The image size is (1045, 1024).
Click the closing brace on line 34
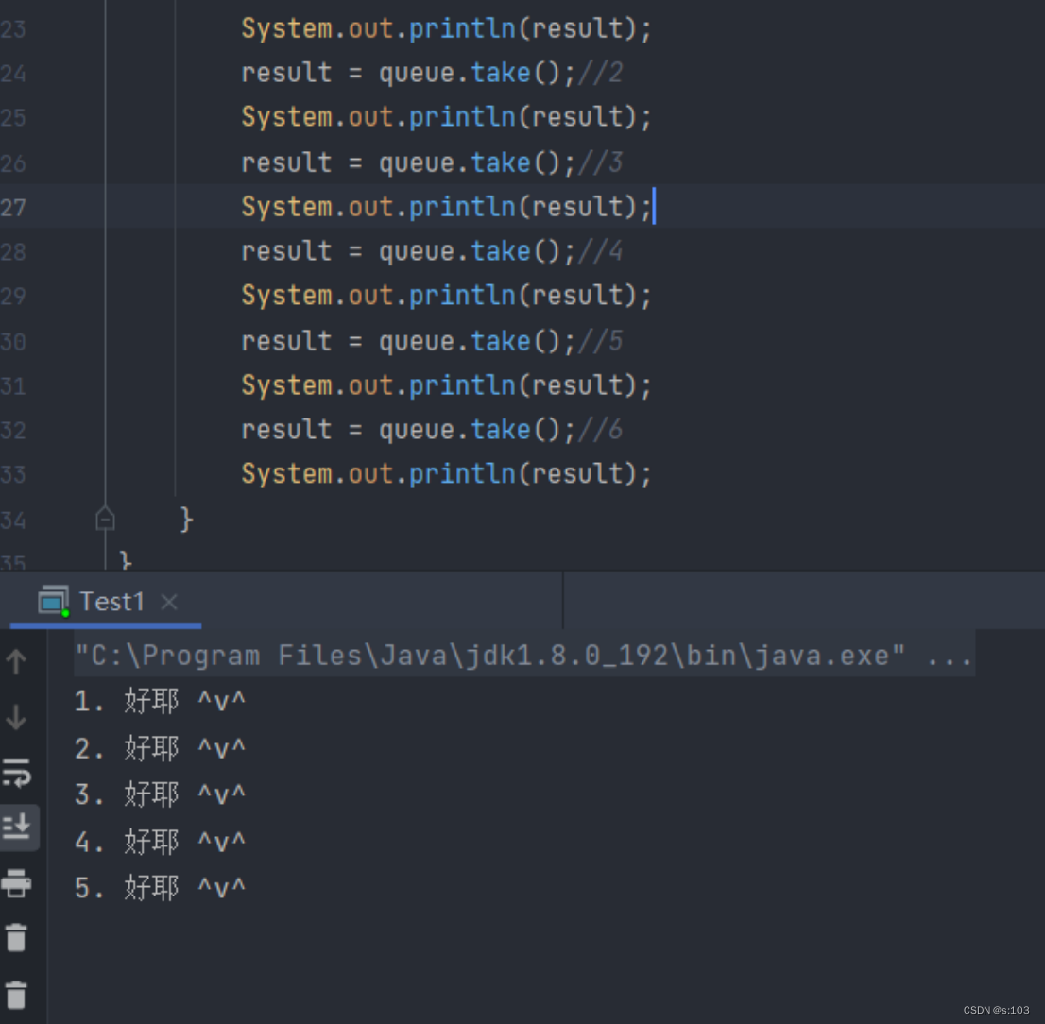point(187,519)
